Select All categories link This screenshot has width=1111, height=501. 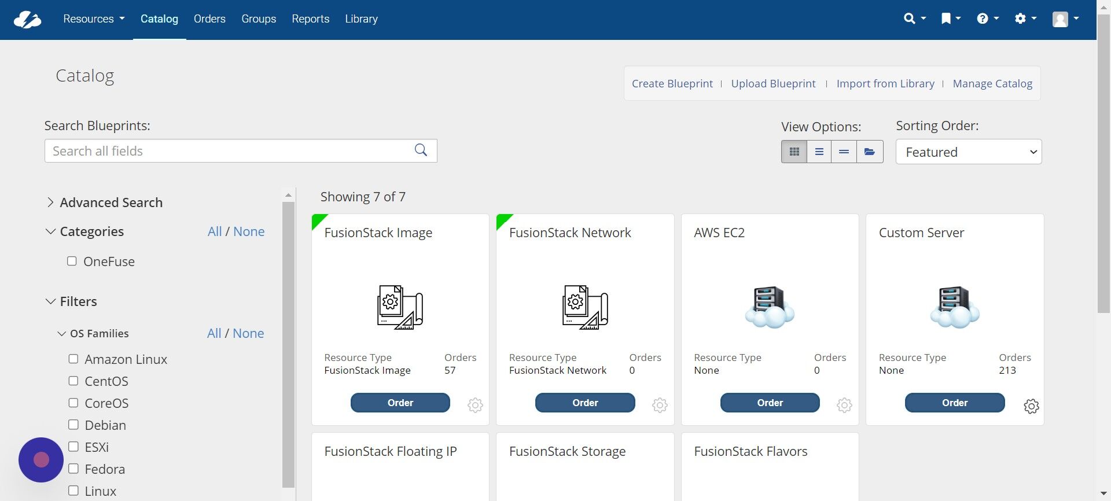[x=215, y=231]
